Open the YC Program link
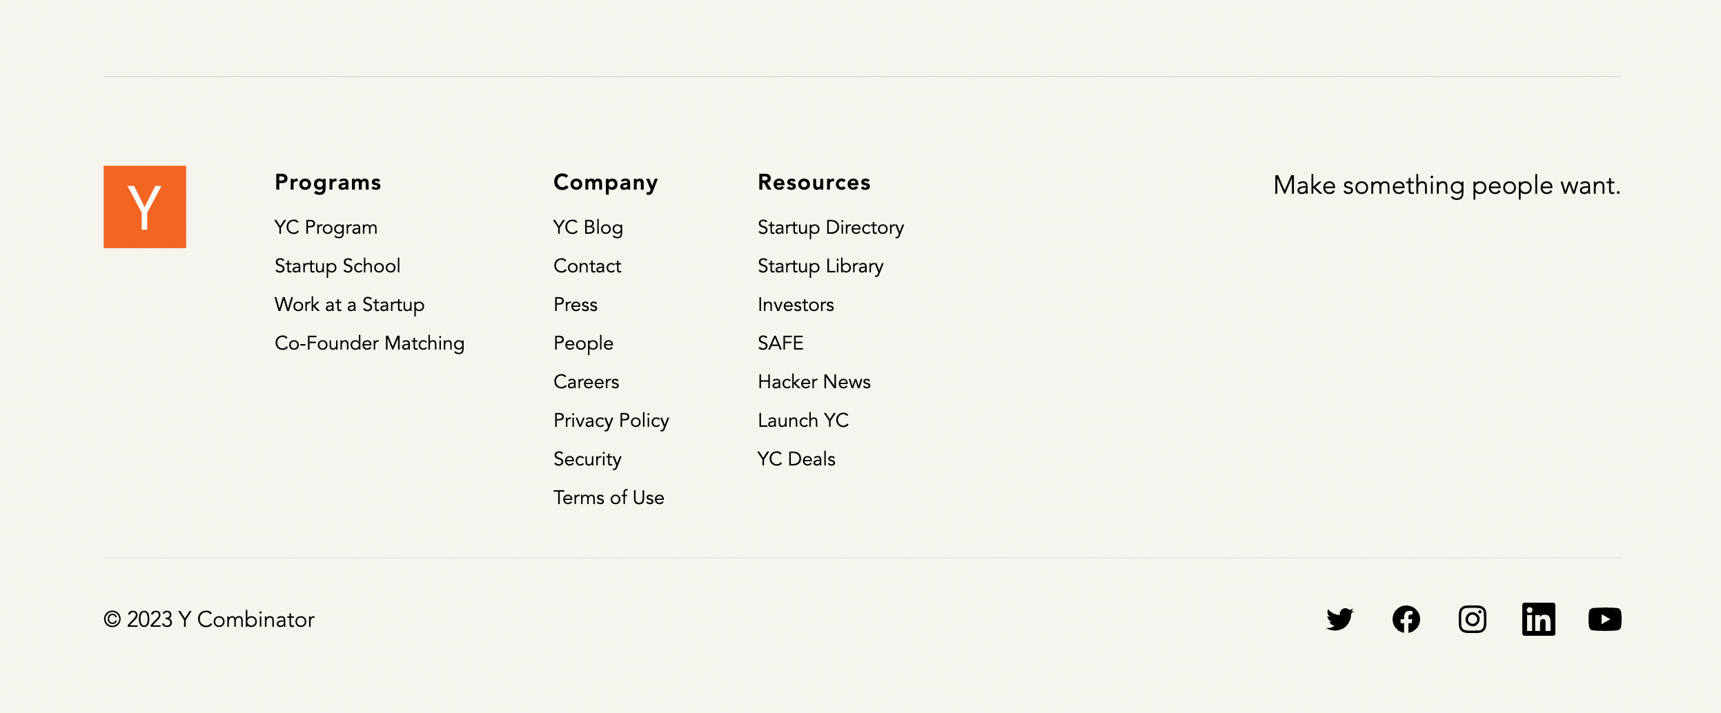The width and height of the screenshot is (1721, 713). pyautogui.click(x=326, y=228)
